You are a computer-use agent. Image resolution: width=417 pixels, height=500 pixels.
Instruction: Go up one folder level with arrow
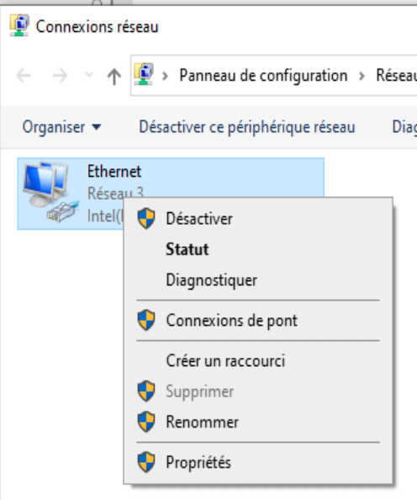[114, 77]
